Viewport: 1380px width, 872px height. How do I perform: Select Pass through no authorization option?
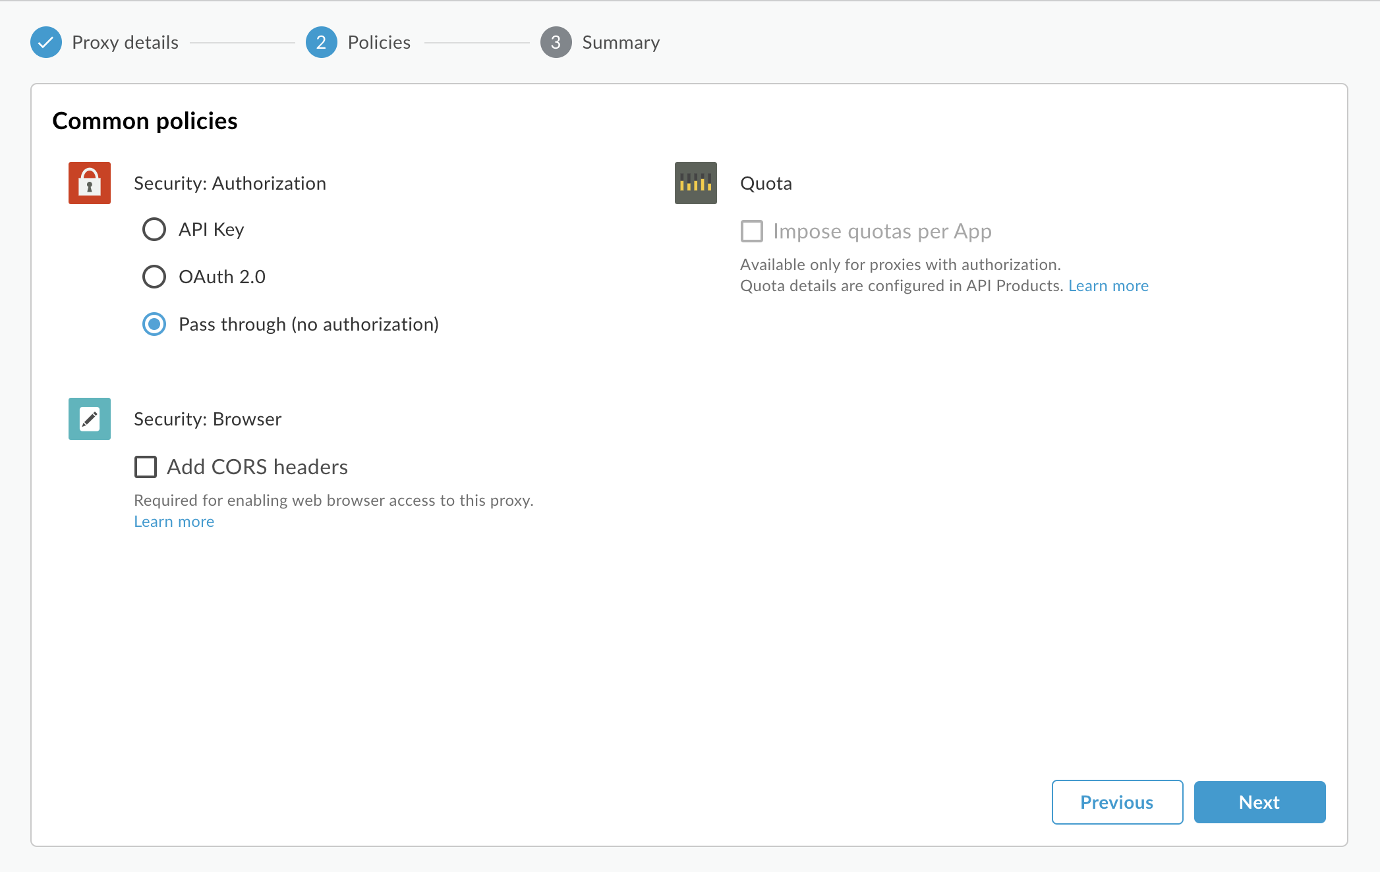(156, 323)
